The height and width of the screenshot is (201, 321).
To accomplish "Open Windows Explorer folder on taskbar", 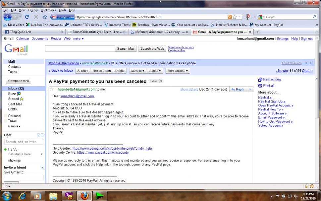I will click(x=53, y=196).
